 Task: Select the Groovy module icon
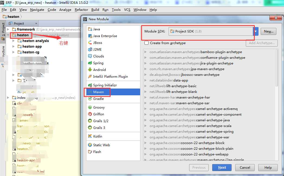[90, 107]
